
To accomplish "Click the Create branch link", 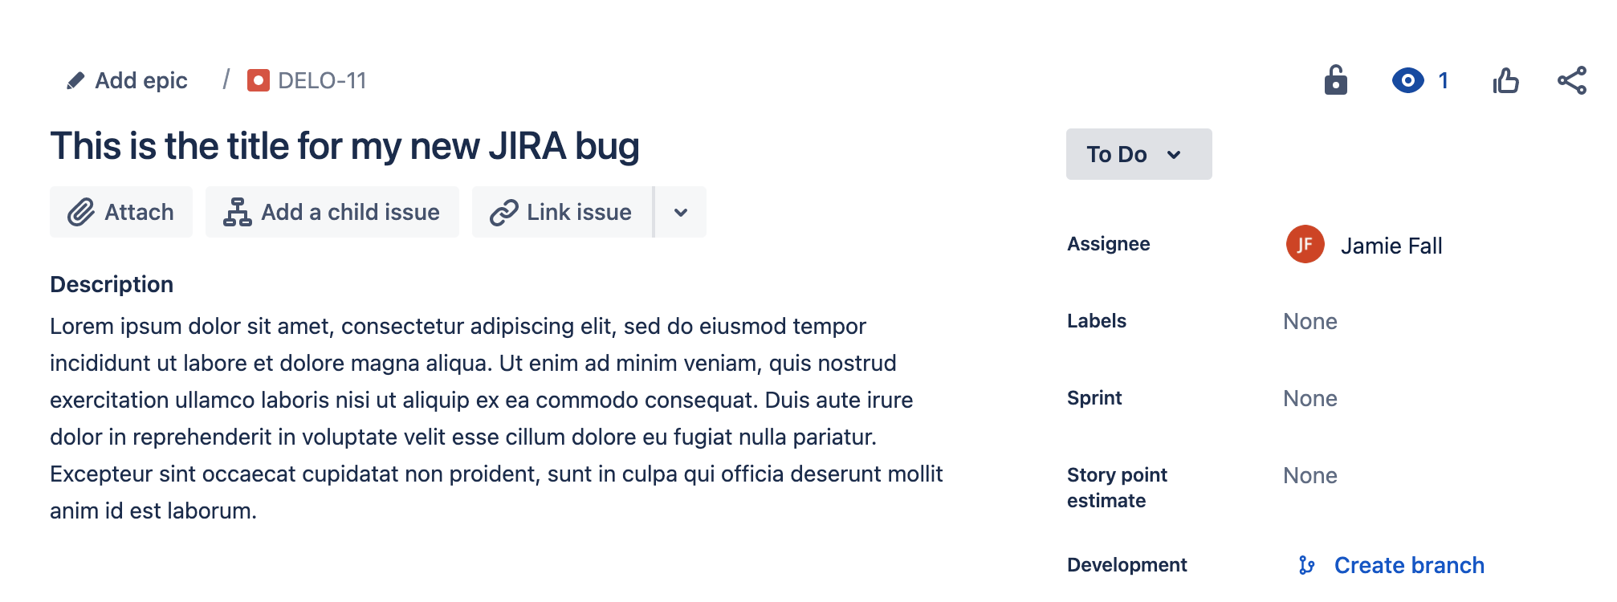I will [x=1409, y=565].
